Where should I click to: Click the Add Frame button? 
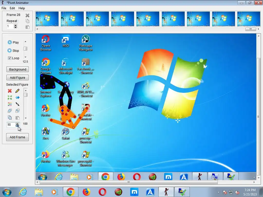(17, 137)
